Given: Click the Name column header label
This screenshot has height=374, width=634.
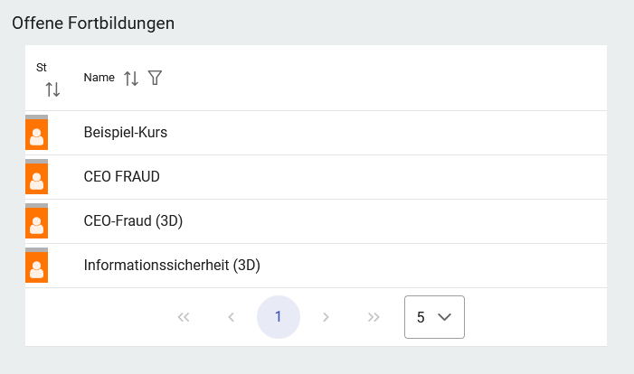Looking at the screenshot, I should tap(99, 78).
